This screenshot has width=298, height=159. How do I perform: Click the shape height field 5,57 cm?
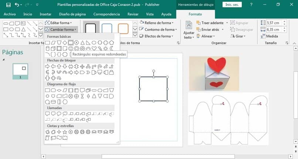click(x=275, y=23)
